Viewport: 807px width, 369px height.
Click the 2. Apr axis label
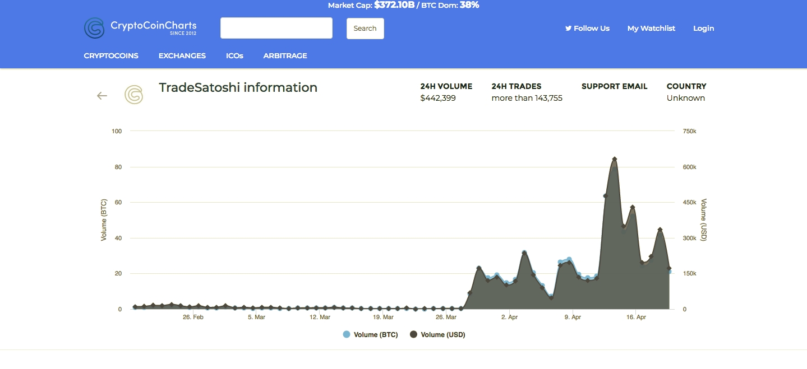coord(510,317)
